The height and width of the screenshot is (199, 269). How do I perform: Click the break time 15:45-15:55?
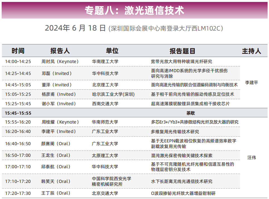[x=18, y=113]
